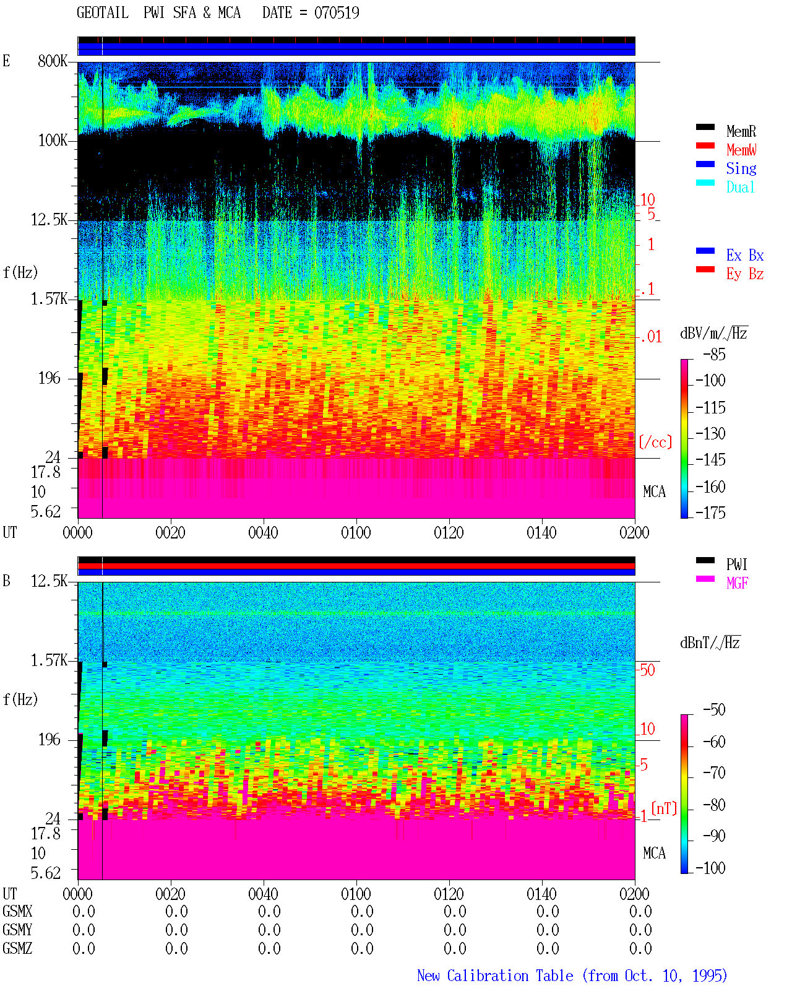Click the dBnT/√Hz color scale bar
Image resolution: width=792 pixels, height=986 pixels.
(x=684, y=794)
